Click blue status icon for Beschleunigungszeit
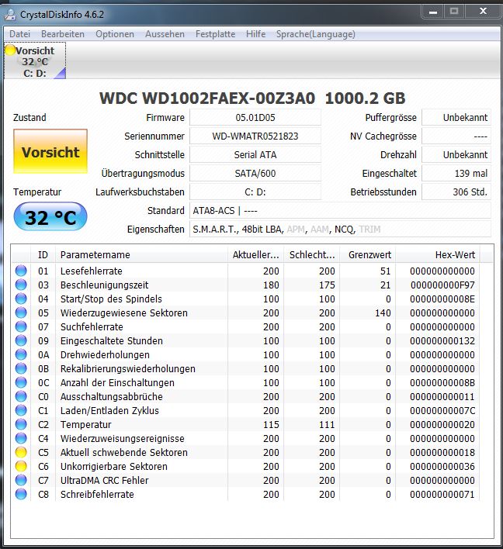The height and width of the screenshot is (549, 503). tap(21, 285)
